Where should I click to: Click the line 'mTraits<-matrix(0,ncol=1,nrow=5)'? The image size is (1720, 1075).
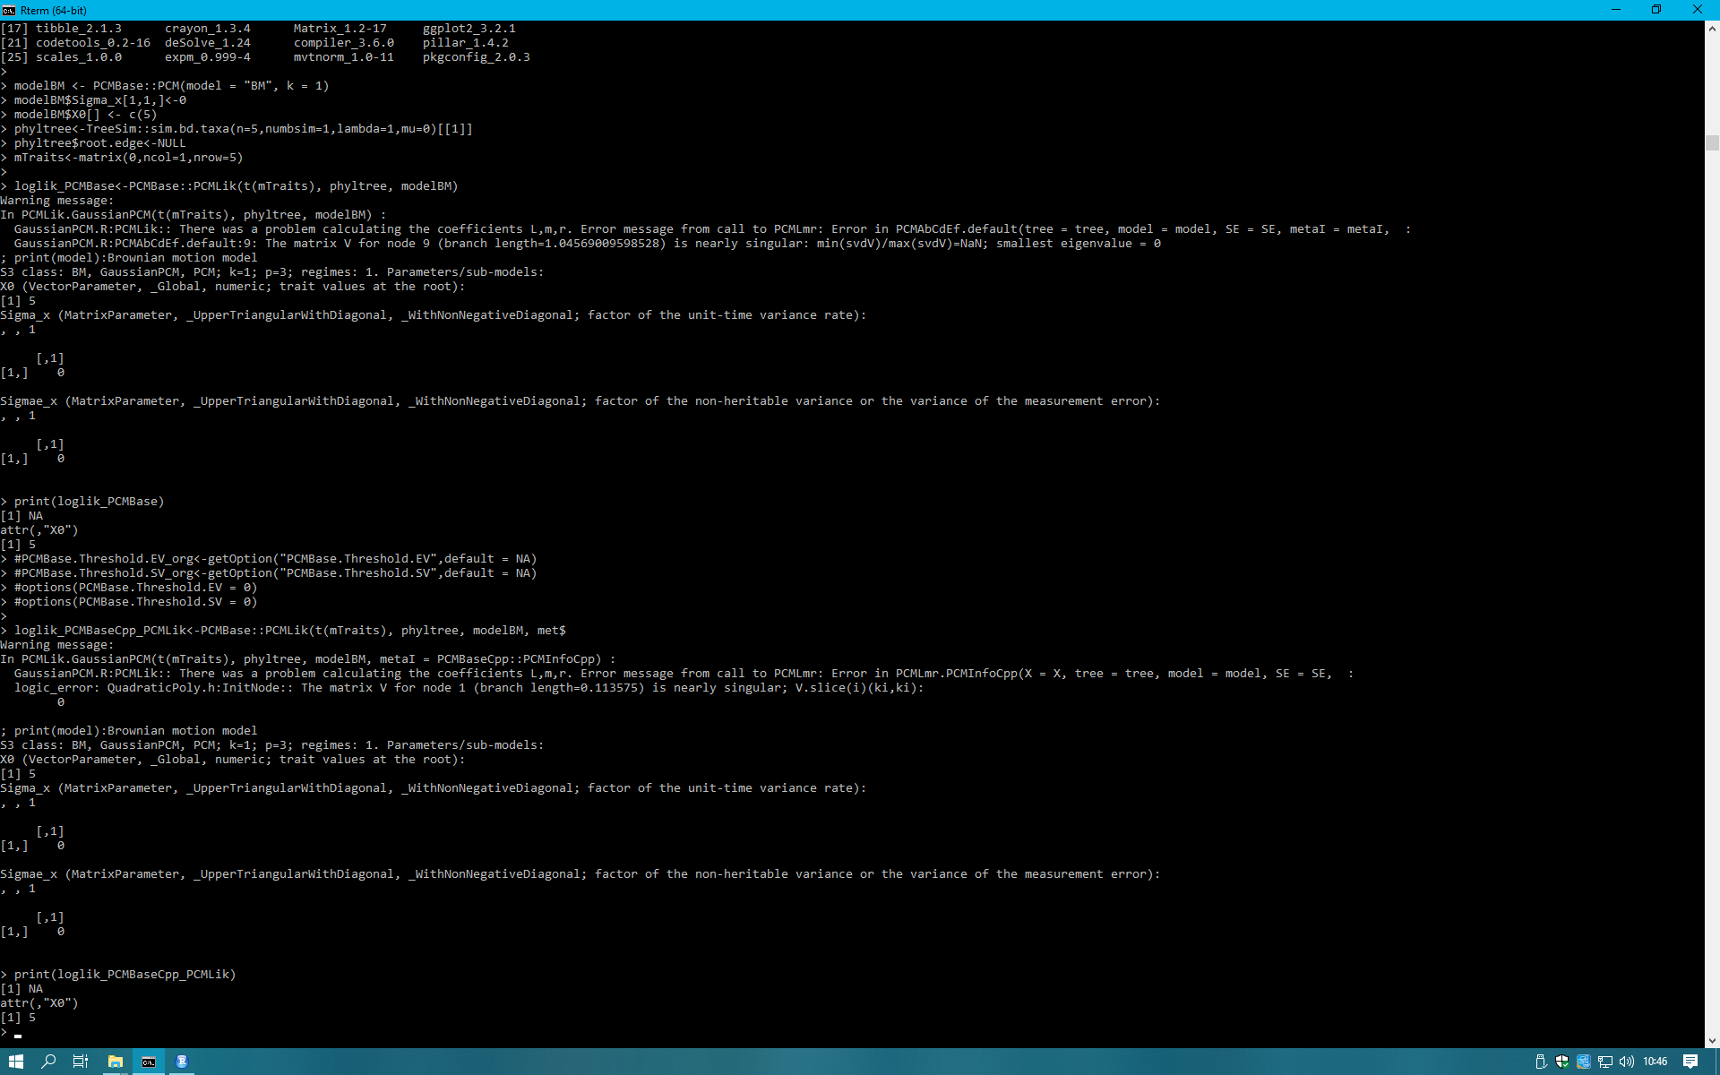(128, 158)
